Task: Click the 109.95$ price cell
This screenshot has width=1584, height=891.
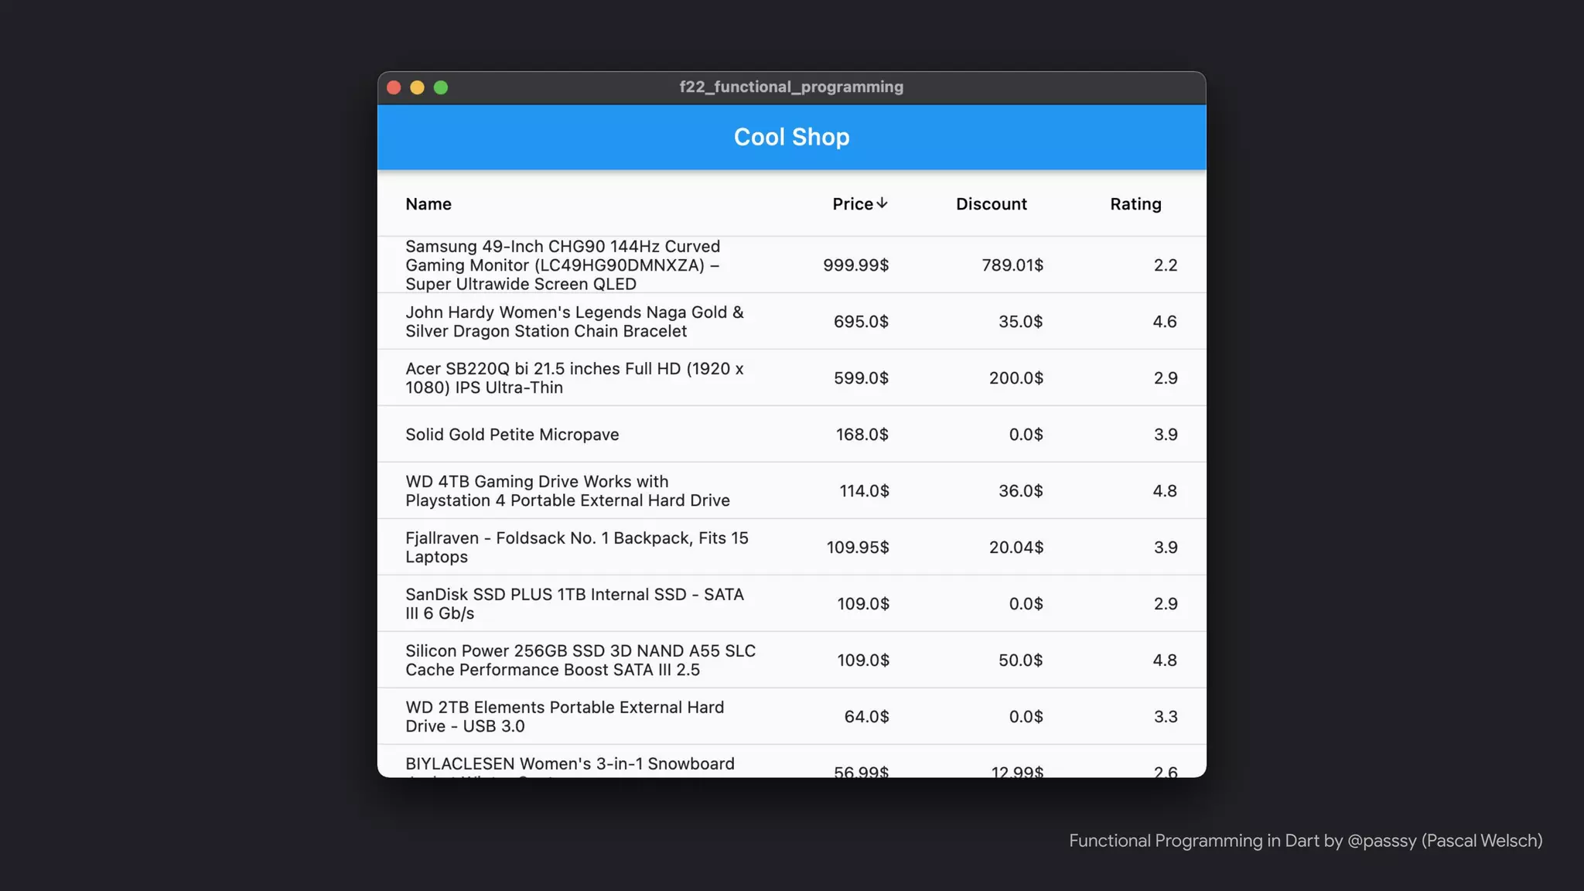Action: click(858, 548)
